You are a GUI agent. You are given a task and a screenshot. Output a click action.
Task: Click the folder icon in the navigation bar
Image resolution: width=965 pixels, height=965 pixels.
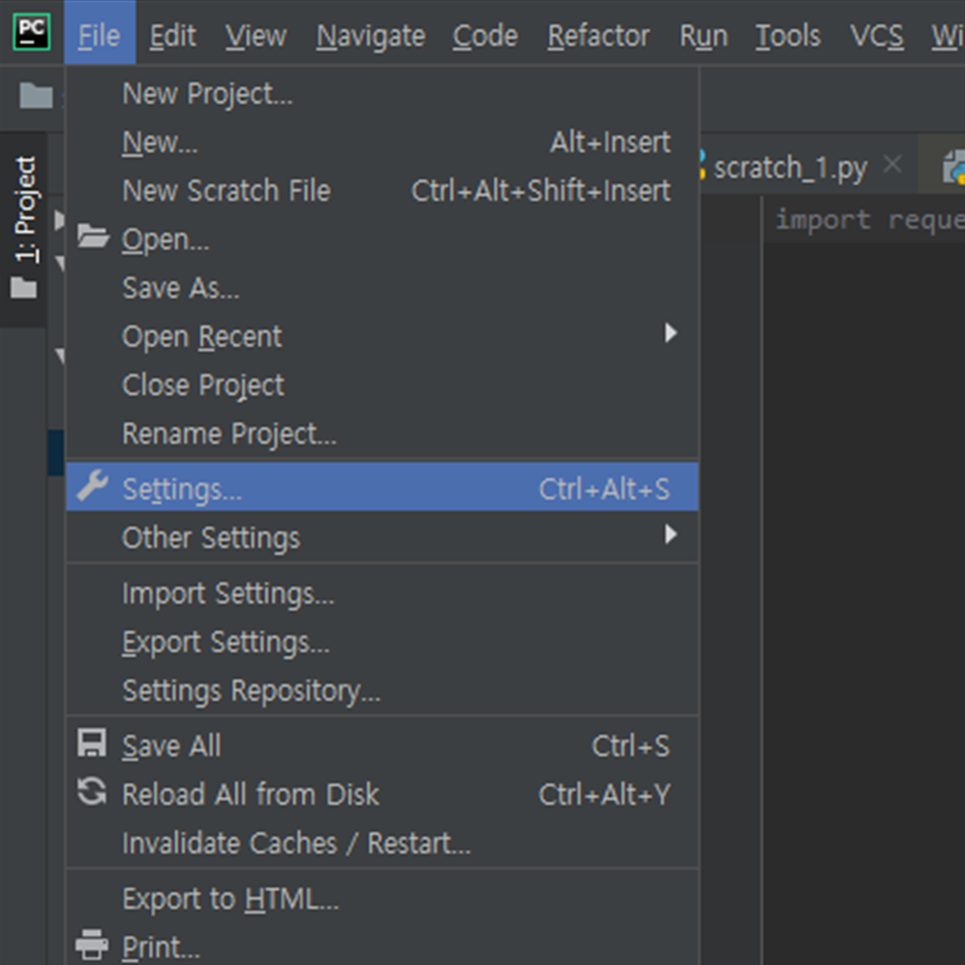click(36, 96)
